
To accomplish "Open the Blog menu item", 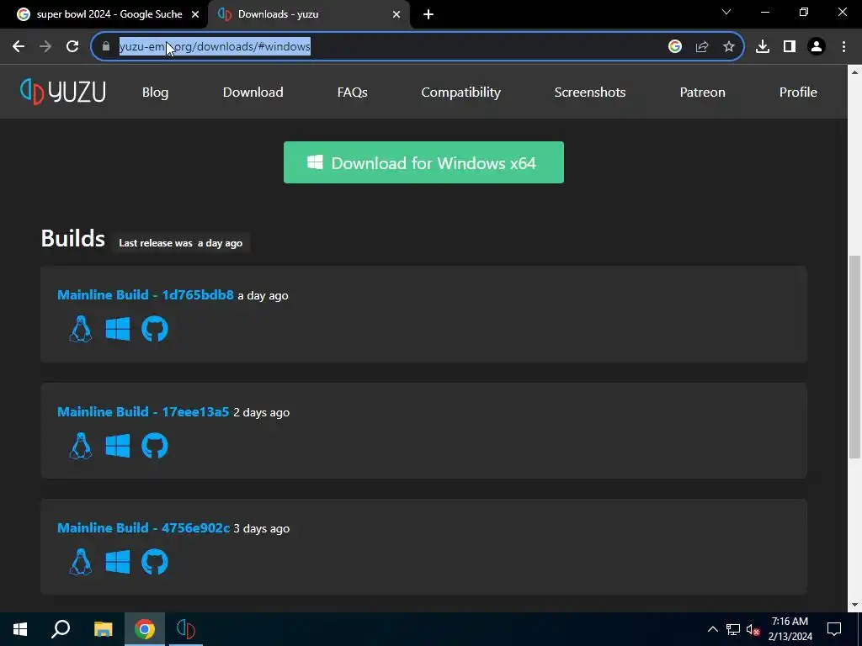I will coord(155,93).
